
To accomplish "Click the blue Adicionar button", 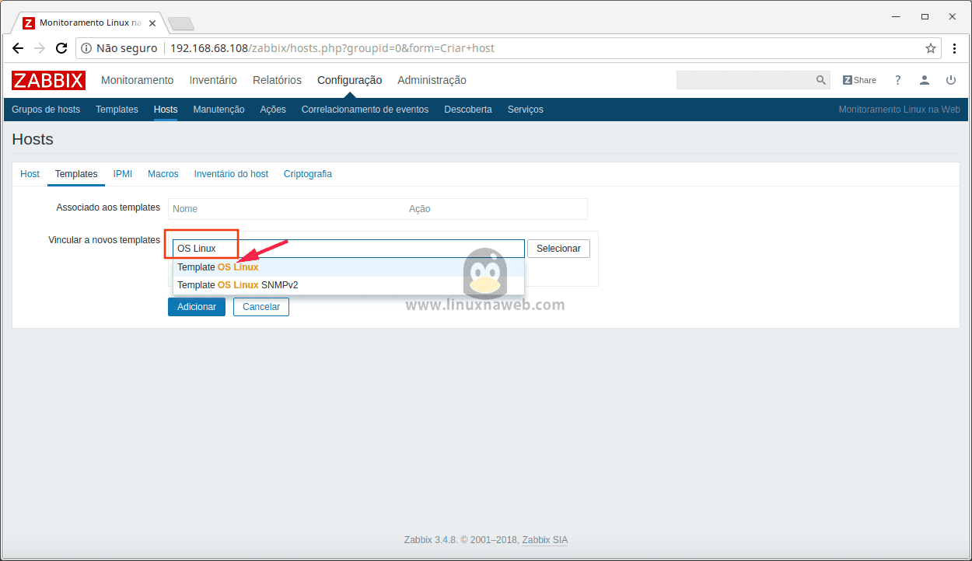I will pos(197,307).
